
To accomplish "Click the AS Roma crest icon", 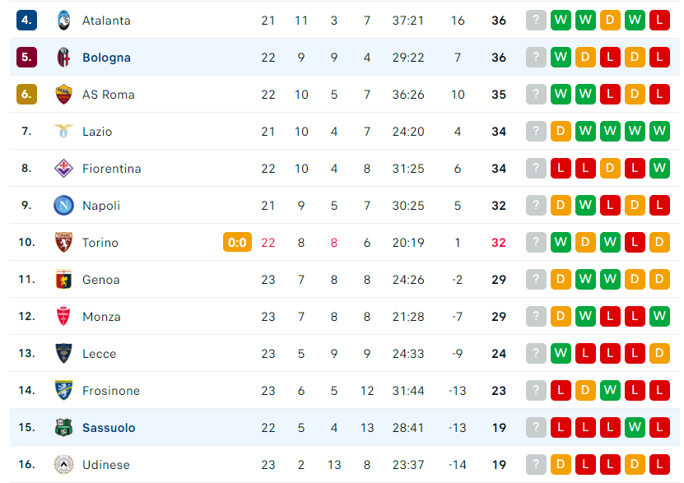I will coord(63,95).
